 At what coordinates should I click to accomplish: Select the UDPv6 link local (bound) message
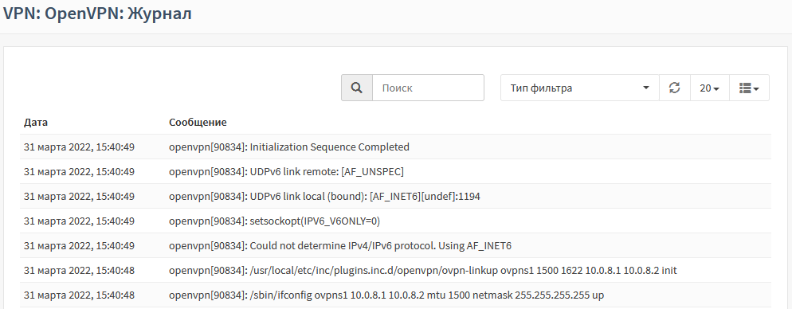[324, 197]
